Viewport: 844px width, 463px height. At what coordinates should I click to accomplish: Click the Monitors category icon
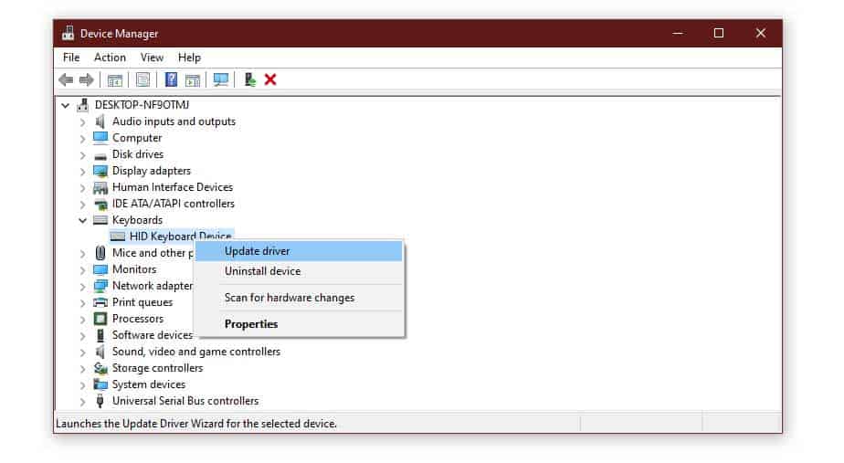[100, 269]
